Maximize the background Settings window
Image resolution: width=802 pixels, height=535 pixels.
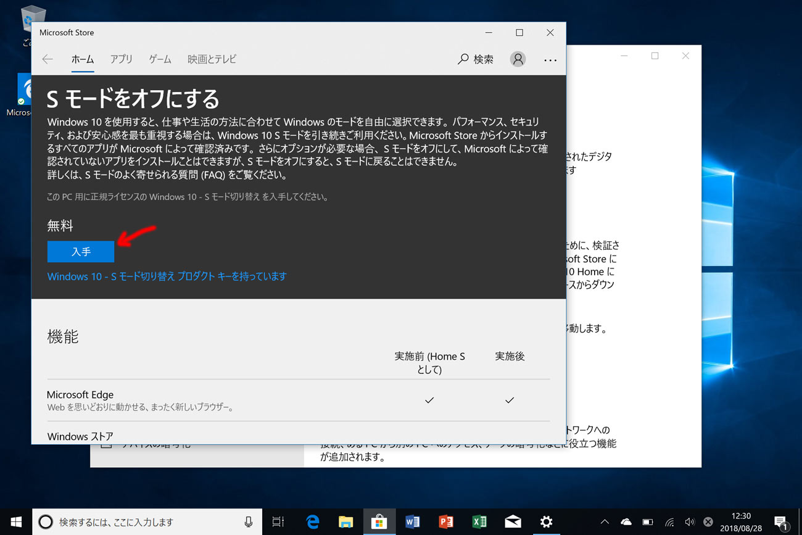coord(655,56)
